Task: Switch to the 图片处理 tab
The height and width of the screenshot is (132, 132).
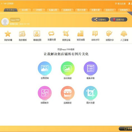Action: pyautogui.click(x=81, y=10)
